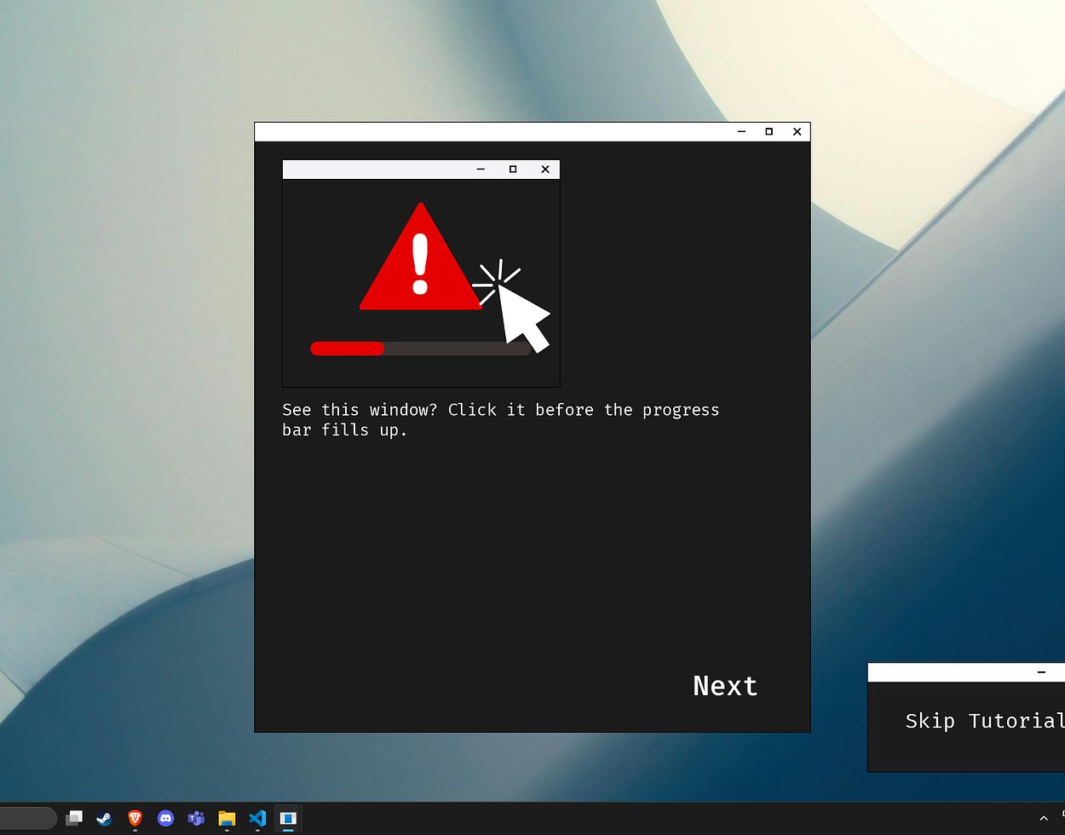This screenshot has width=1065, height=835.
Task: Minimize the Skip Tutorial window
Action: (1041, 672)
